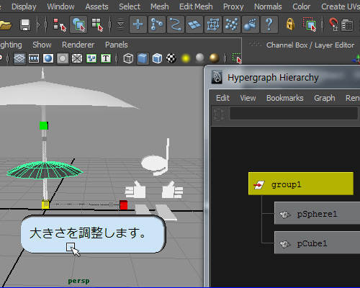Viewport: 360px width, 288px height.
Task: Select the pSphere1 node
Action: coord(317,213)
